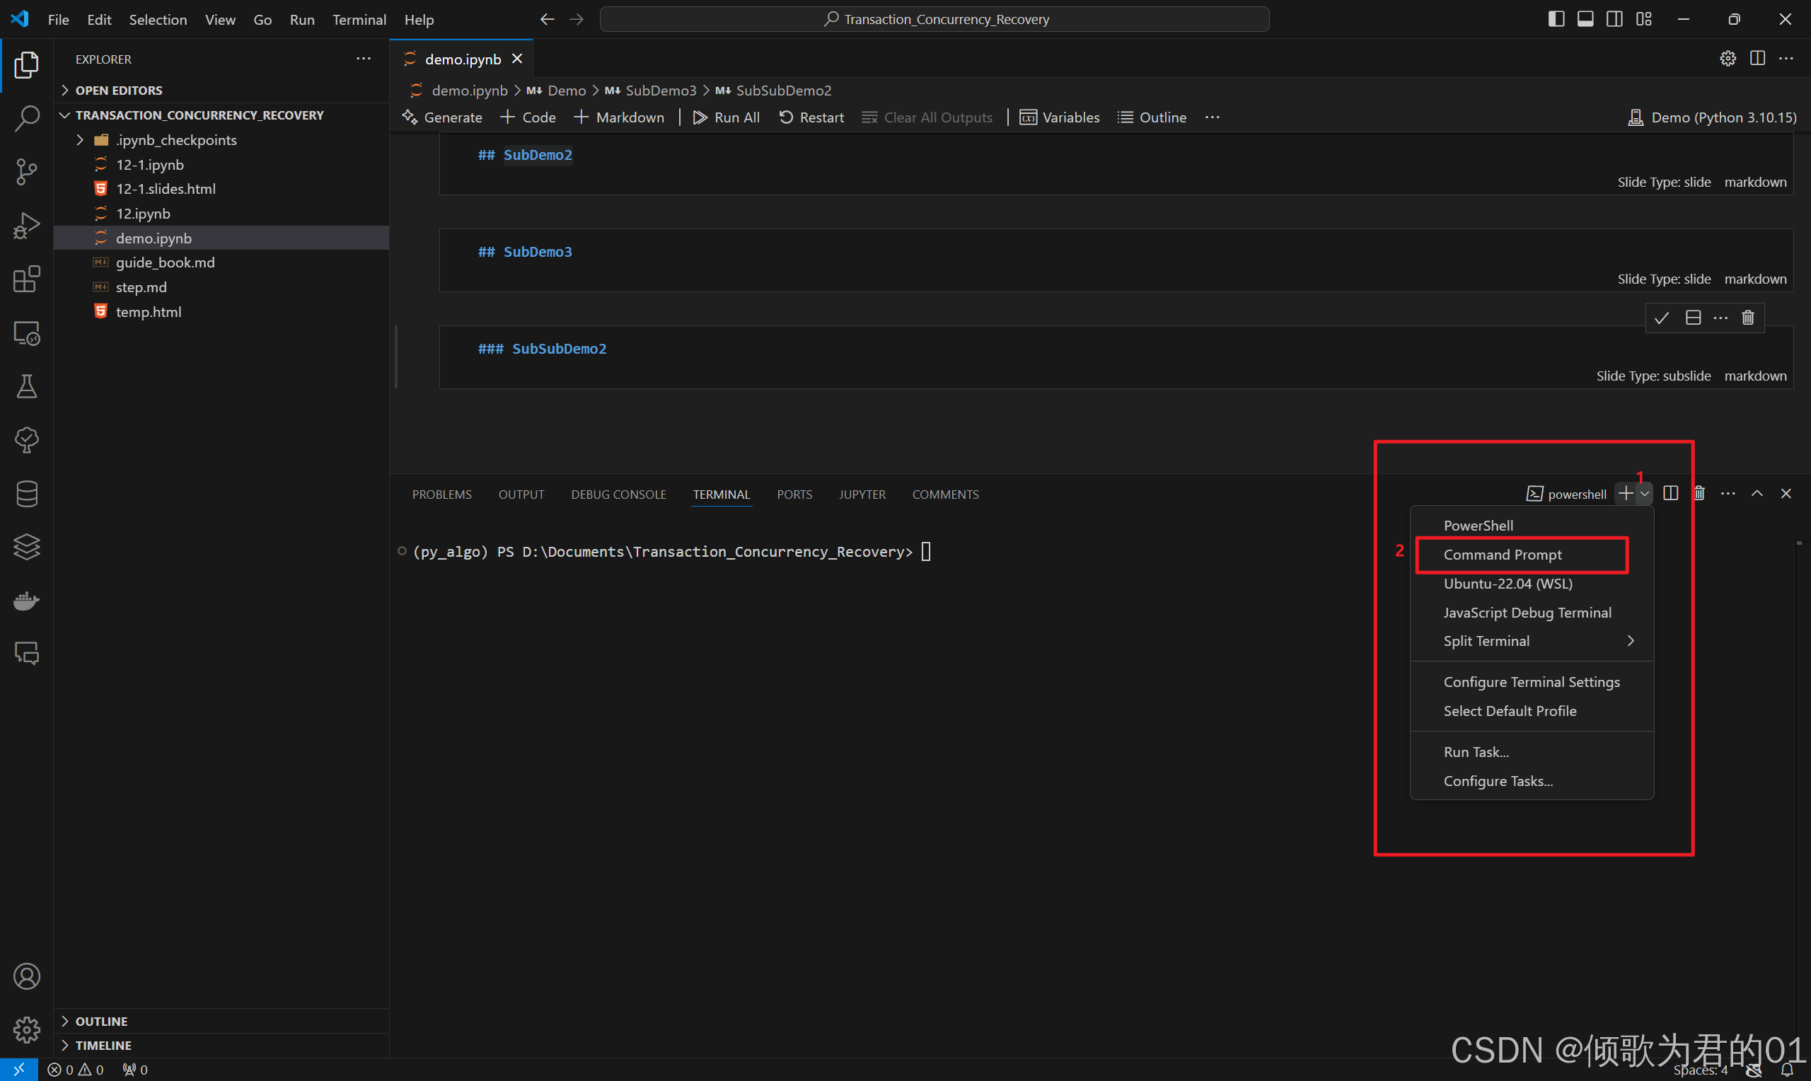Open the Extensions view
Image resolution: width=1811 pixels, height=1081 pixels.
point(27,279)
